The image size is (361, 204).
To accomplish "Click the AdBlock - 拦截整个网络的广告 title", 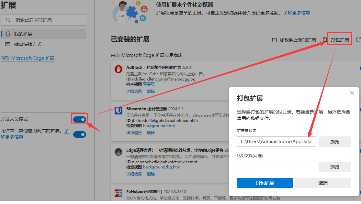I will 154,67.
